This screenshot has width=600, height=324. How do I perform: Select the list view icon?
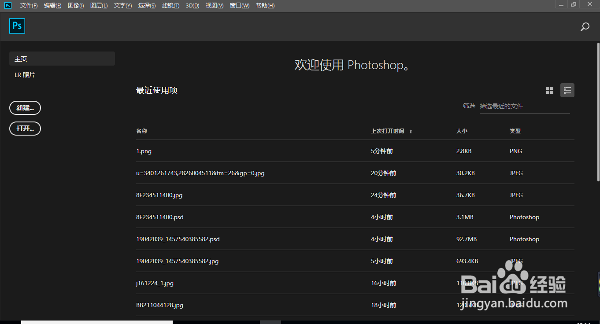click(x=567, y=90)
